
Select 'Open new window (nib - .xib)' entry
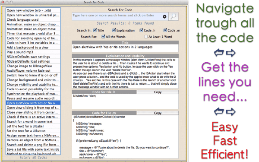(x=33, y=10)
